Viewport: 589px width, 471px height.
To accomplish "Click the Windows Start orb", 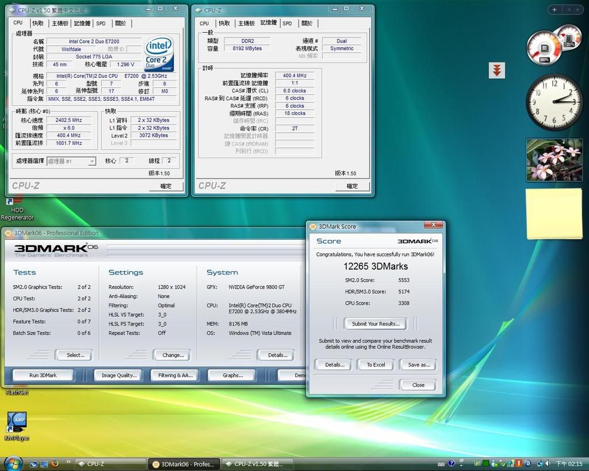I will [x=13, y=463].
